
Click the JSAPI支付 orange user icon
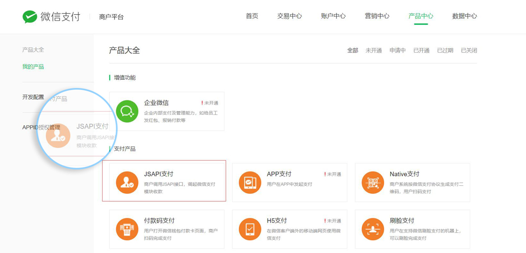127,182
